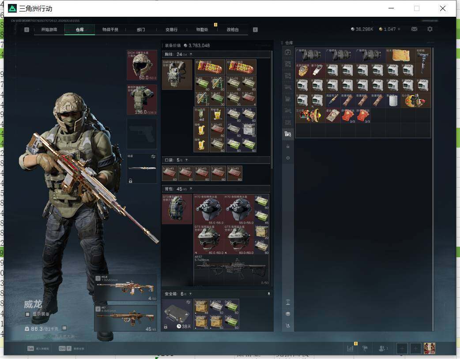
Task: Select the equipped chest rig item
Action: point(177,74)
